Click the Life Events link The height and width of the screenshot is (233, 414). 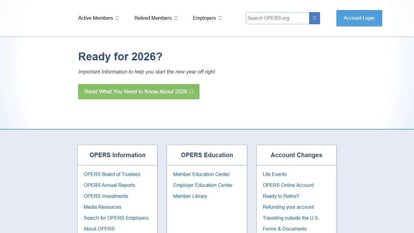pos(274,174)
